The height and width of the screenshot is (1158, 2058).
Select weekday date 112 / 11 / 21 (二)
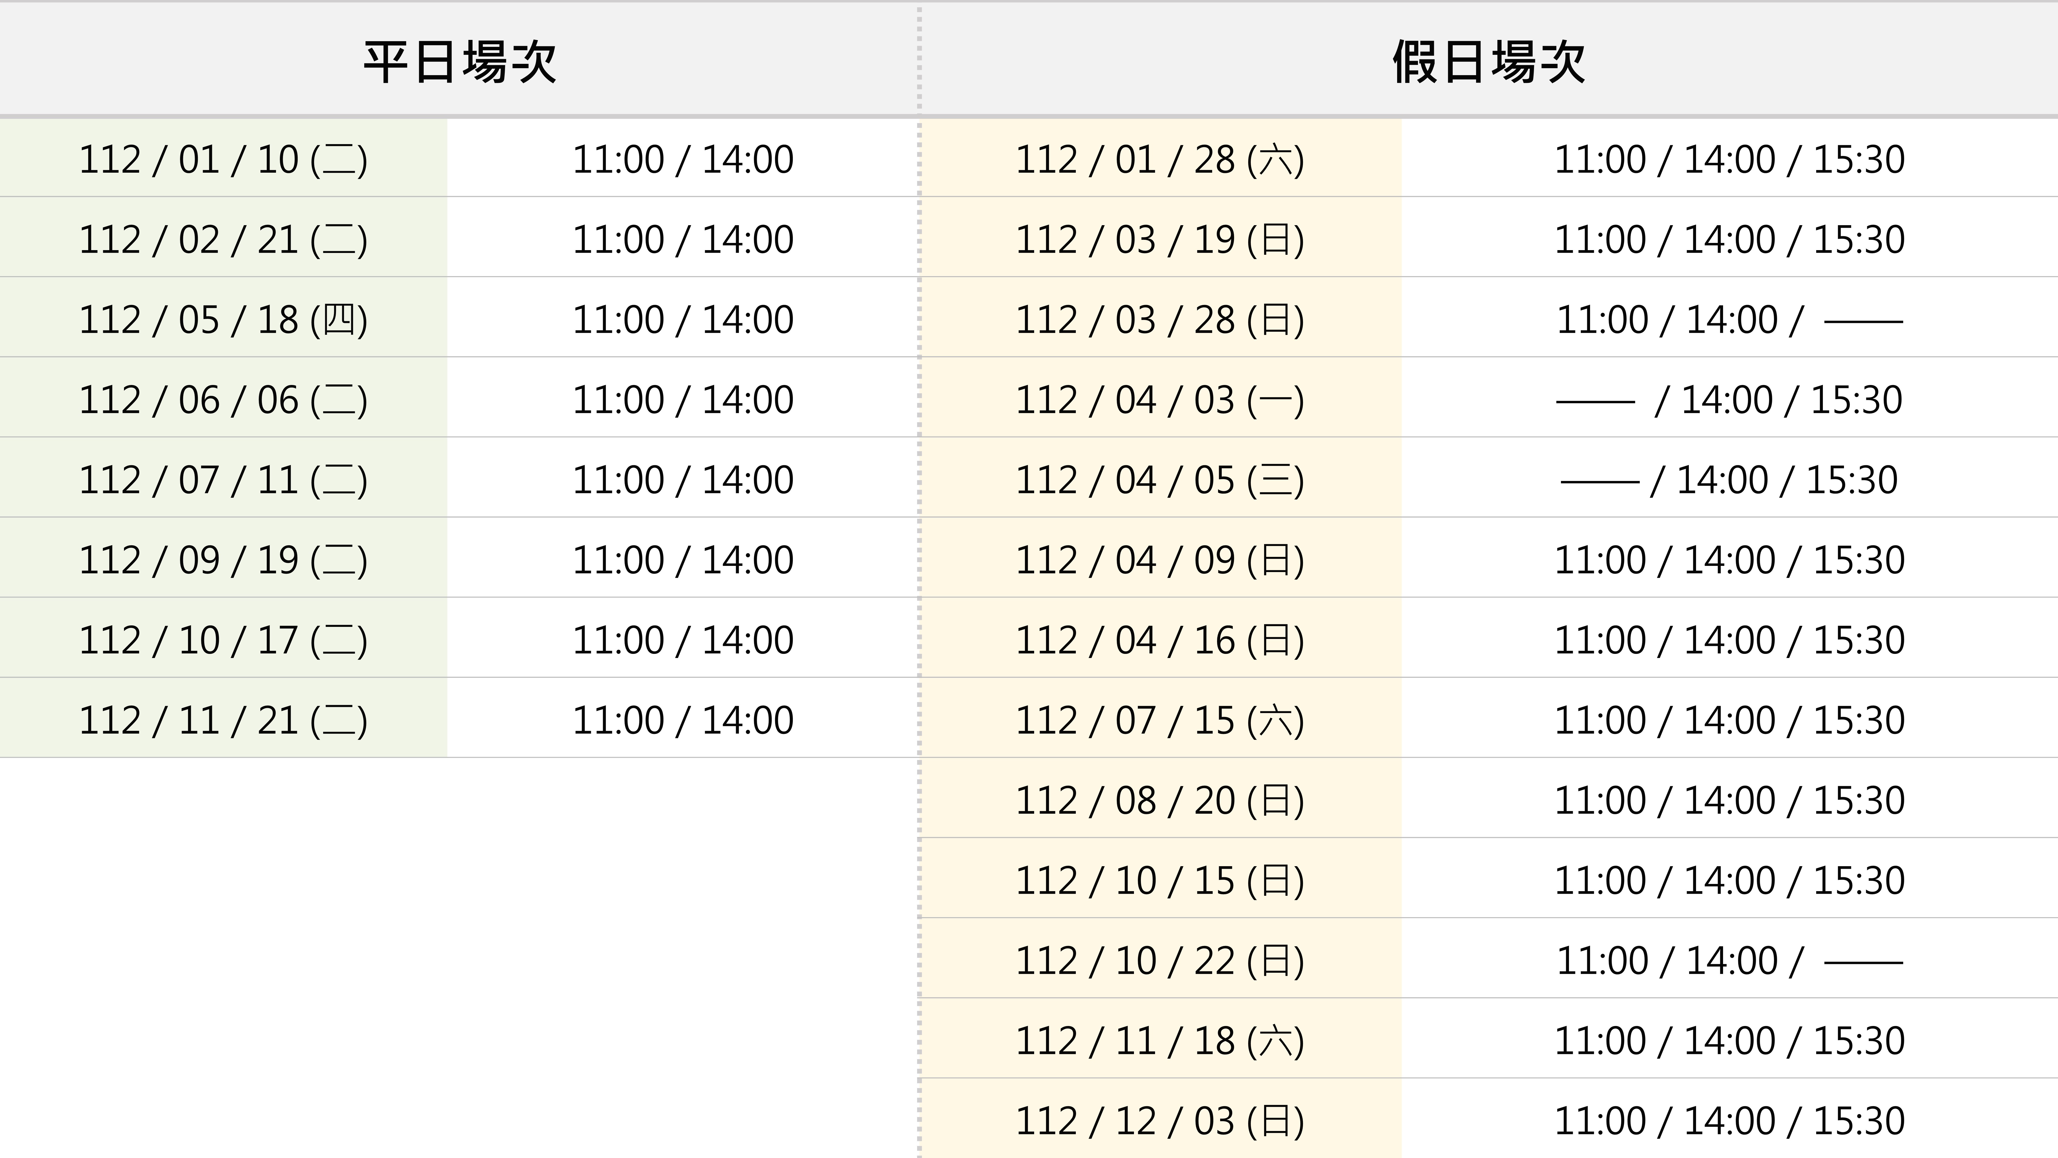coord(223,720)
